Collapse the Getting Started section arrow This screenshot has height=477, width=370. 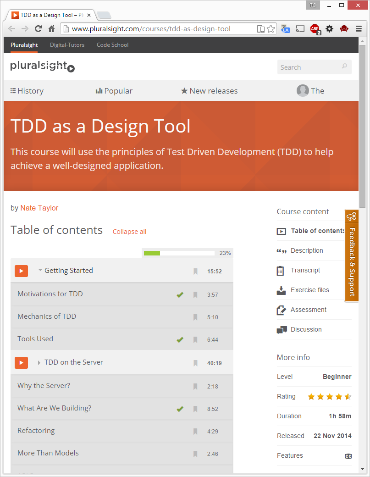(x=40, y=270)
